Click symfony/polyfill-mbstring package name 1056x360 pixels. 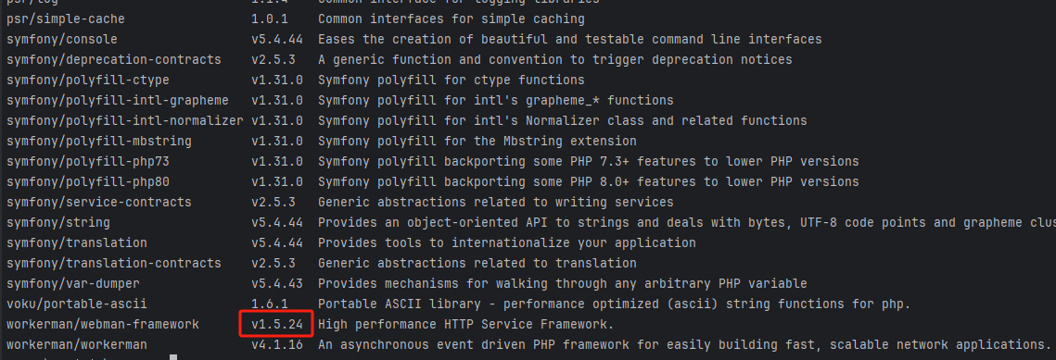click(99, 141)
